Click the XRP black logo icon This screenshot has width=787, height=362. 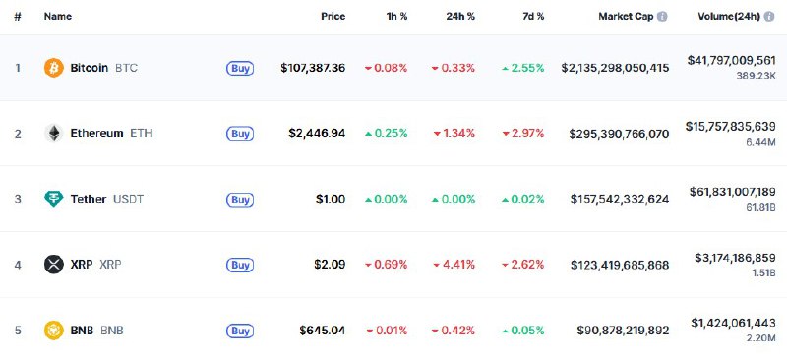(x=54, y=264)
